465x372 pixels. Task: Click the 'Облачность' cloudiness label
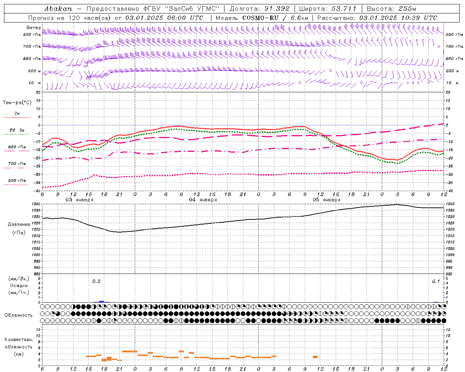19,315
